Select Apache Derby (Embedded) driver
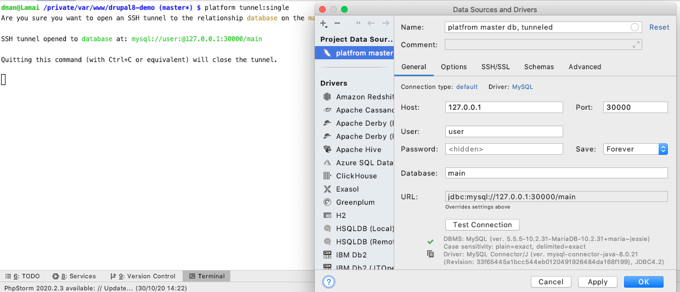 (354, 123)
